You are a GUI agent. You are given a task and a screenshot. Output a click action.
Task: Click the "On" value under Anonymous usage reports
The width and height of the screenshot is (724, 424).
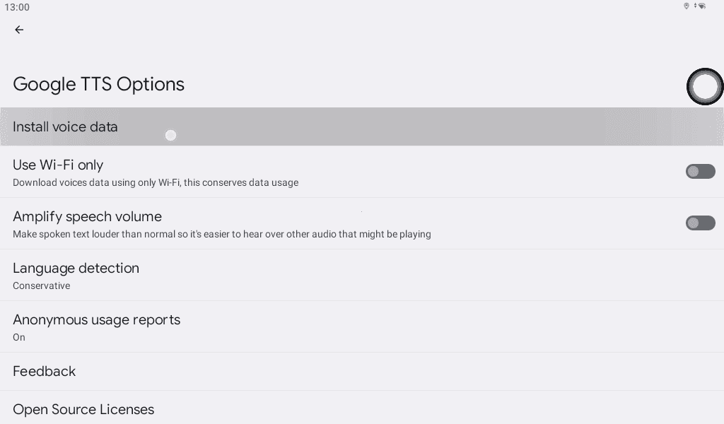click(19, 338)
